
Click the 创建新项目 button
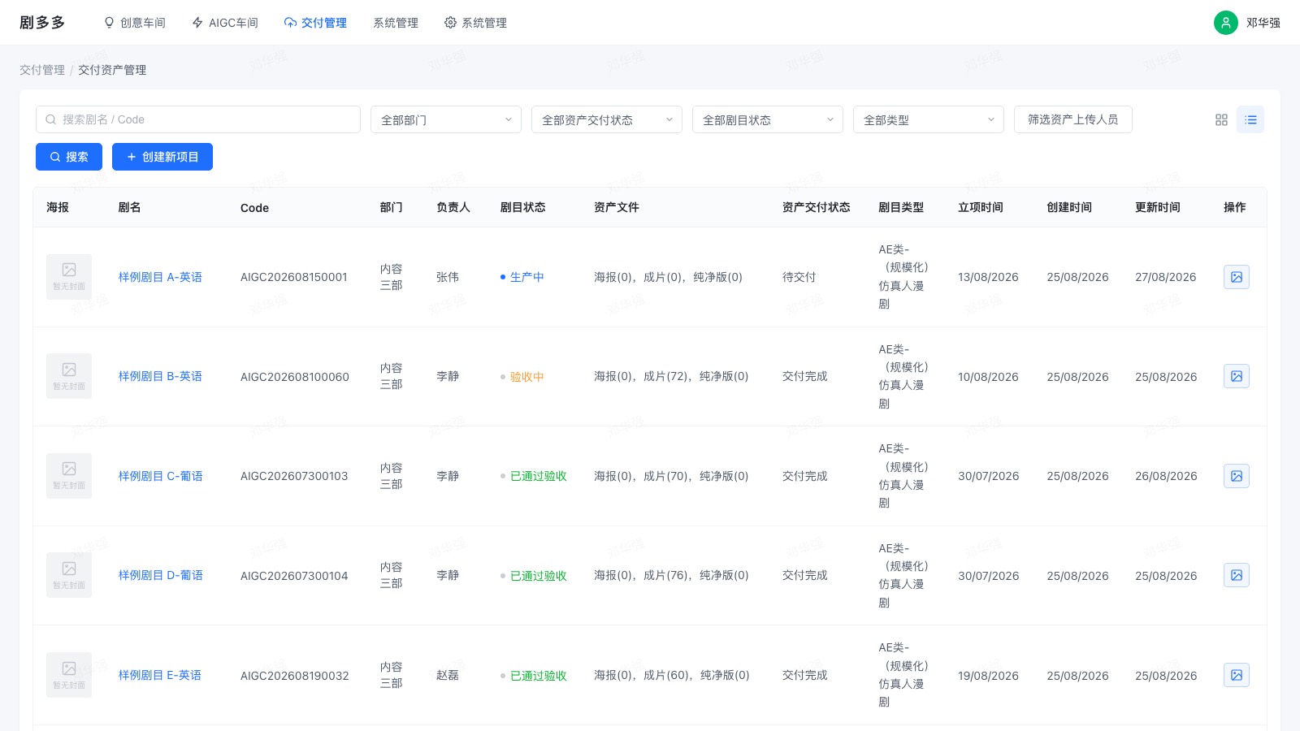[162, 157]
